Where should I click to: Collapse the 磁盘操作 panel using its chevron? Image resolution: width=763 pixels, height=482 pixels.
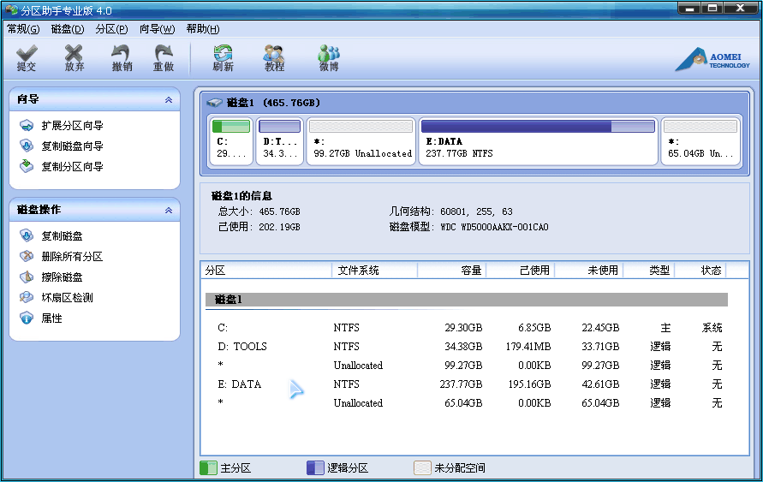point(169,210)
